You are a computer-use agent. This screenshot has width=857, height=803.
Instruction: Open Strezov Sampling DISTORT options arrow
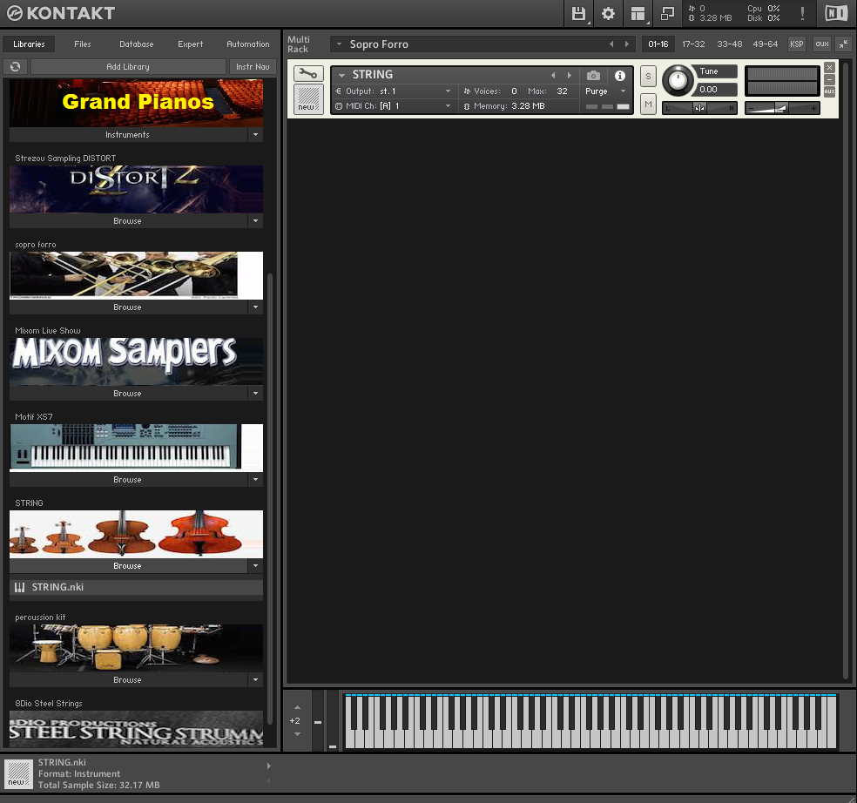(255, 221)
